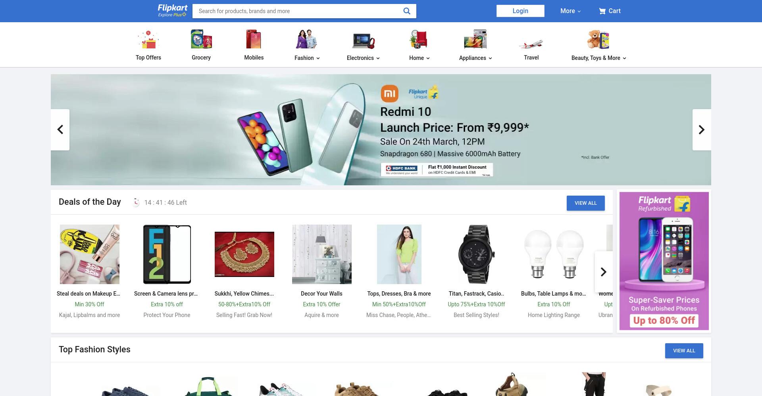Screen dimensions: 762x396
Task: Click the Flipkart Explore Plus logo
Action: click(172, 11)
